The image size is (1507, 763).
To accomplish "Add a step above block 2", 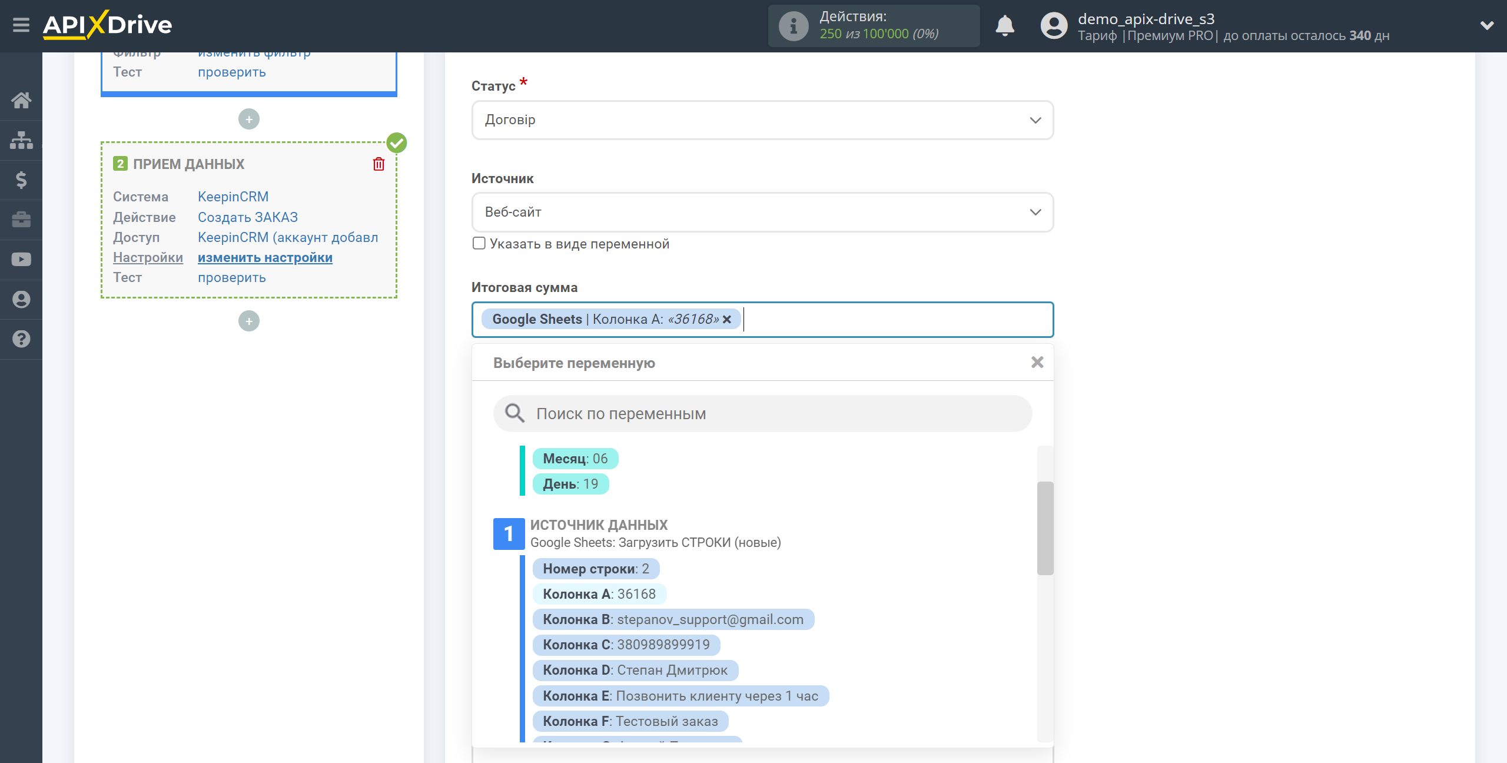I will (x=249, y=119).
